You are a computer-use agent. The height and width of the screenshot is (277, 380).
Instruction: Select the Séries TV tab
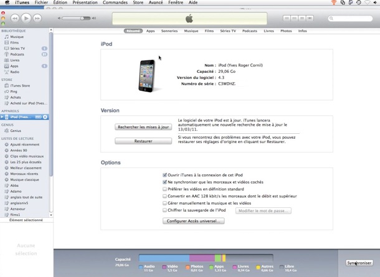(228, 31)
